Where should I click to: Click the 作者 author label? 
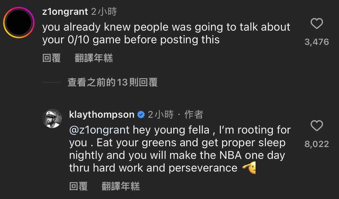click(x=194, y=115)
